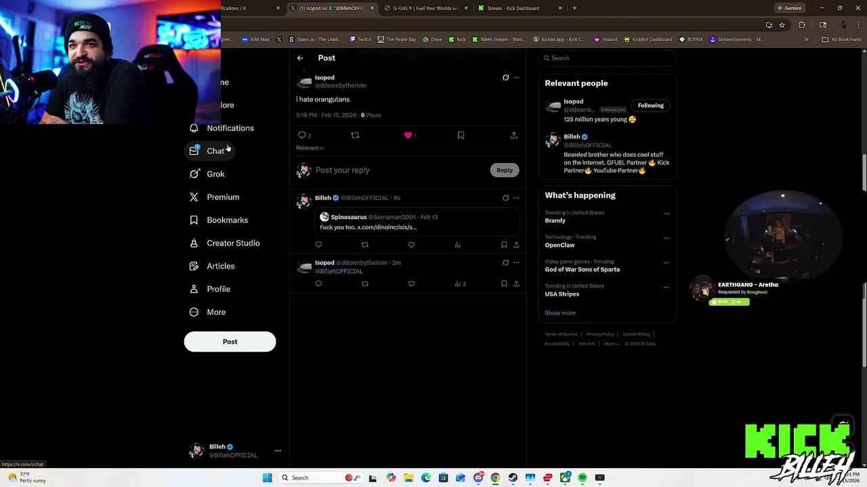This screenshot has height=487, width=867.
Task: Open Discord from the taskbar
Action: pos(478,478)
